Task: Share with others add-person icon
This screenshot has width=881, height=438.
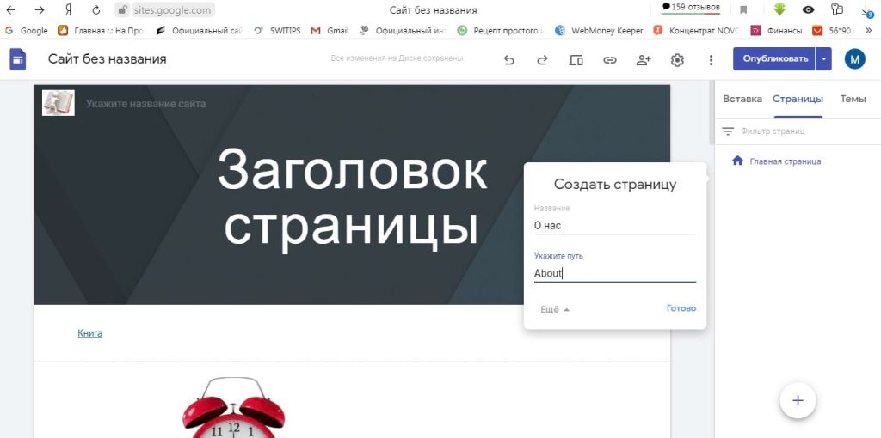Action: (644, 59)
